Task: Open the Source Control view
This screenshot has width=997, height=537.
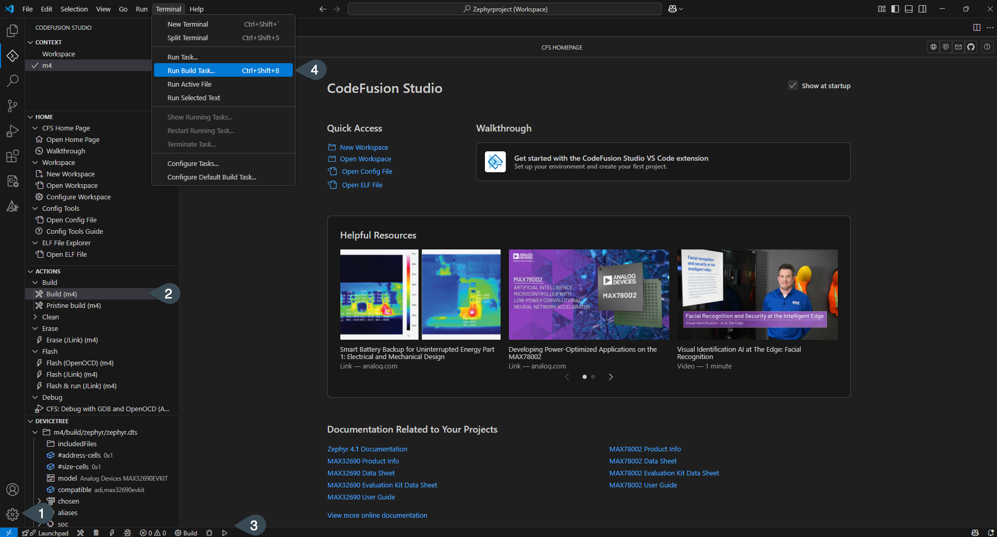Action: [x=13, y=106]
